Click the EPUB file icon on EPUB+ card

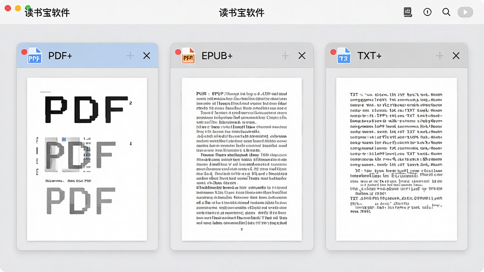click(x=188, y=56)
